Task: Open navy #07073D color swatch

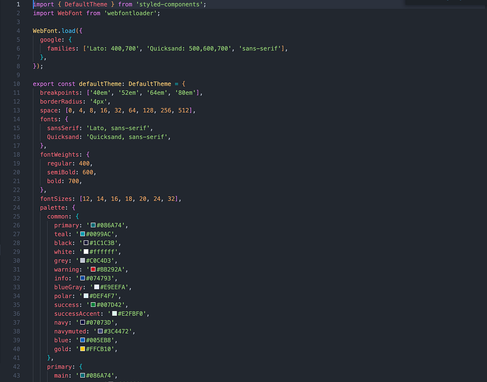Action: pos(82,323)
